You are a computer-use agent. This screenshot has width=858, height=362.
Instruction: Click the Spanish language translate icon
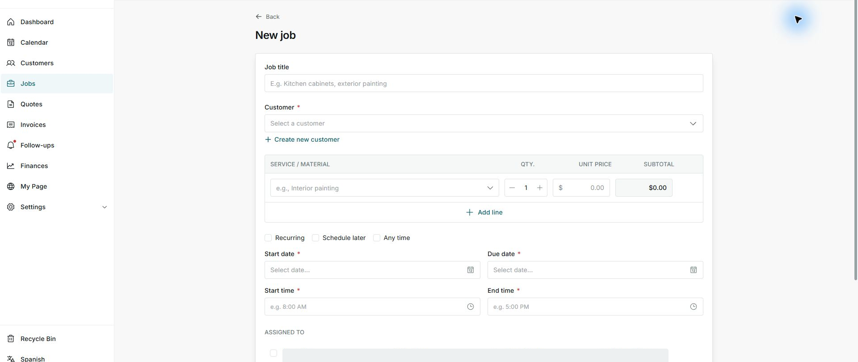11,359
